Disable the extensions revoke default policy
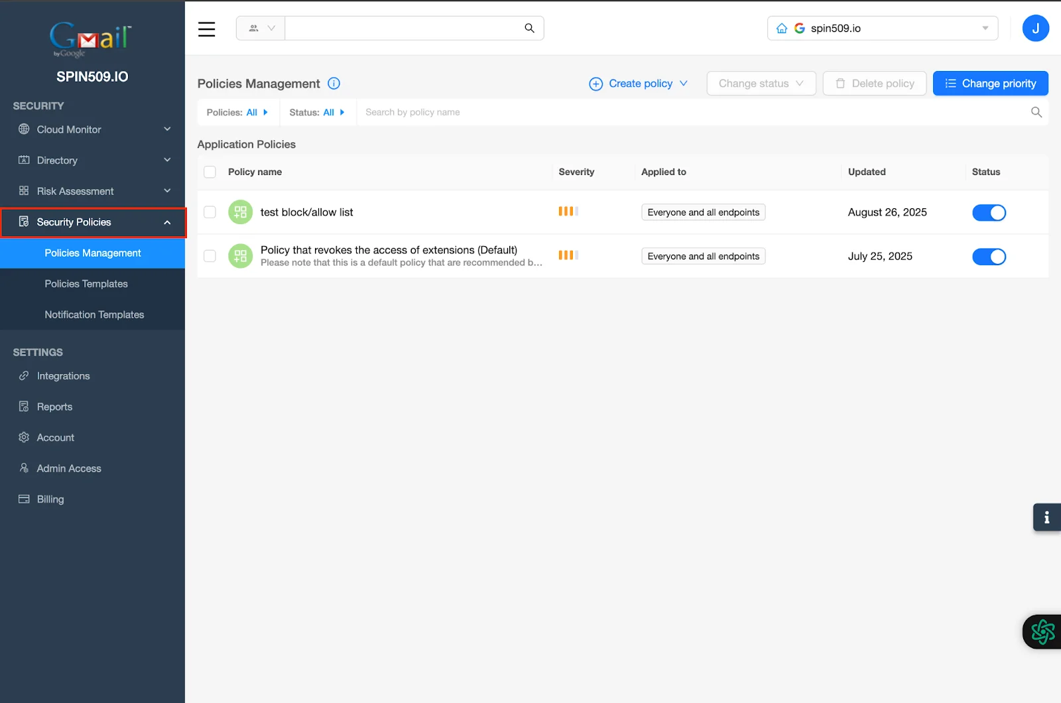Image resolution: width=1061 pixels, height=703 pixels. 989,257
